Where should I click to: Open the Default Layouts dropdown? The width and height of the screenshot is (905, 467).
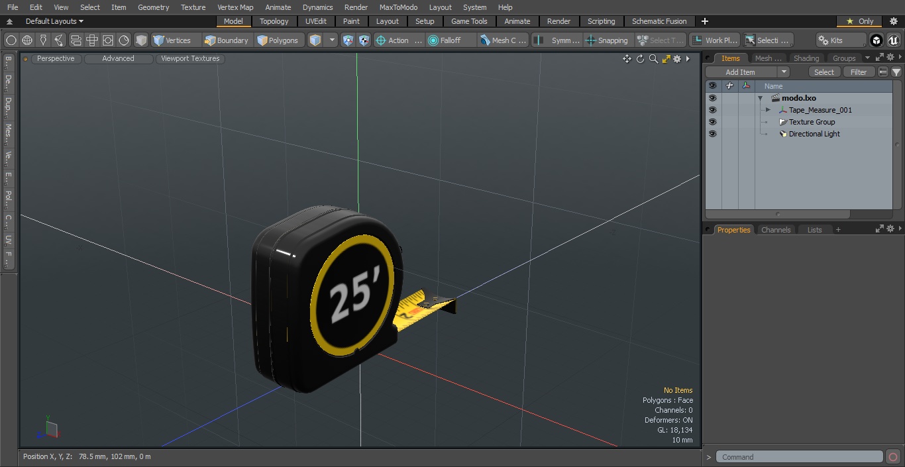(x=54, y=21)
